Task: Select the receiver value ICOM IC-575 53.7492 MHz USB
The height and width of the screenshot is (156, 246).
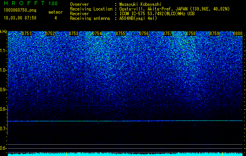Action: [x=157, y=14]
